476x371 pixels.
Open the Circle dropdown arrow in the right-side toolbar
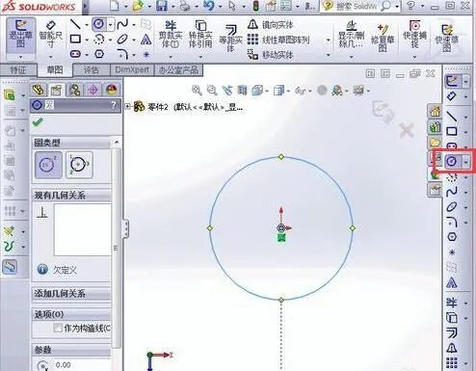click(x=465, y=162)
